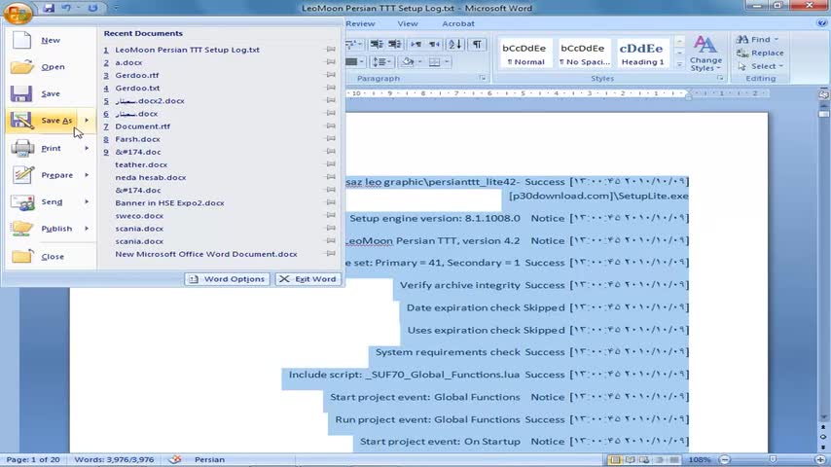This screenshot has height=467, width=831.
Task: Expand the Save As submenu arrow
Action: (x=87, y=121)
